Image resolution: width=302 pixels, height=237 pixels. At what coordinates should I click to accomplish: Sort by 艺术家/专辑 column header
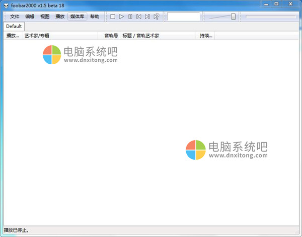[x=60, y=36]
